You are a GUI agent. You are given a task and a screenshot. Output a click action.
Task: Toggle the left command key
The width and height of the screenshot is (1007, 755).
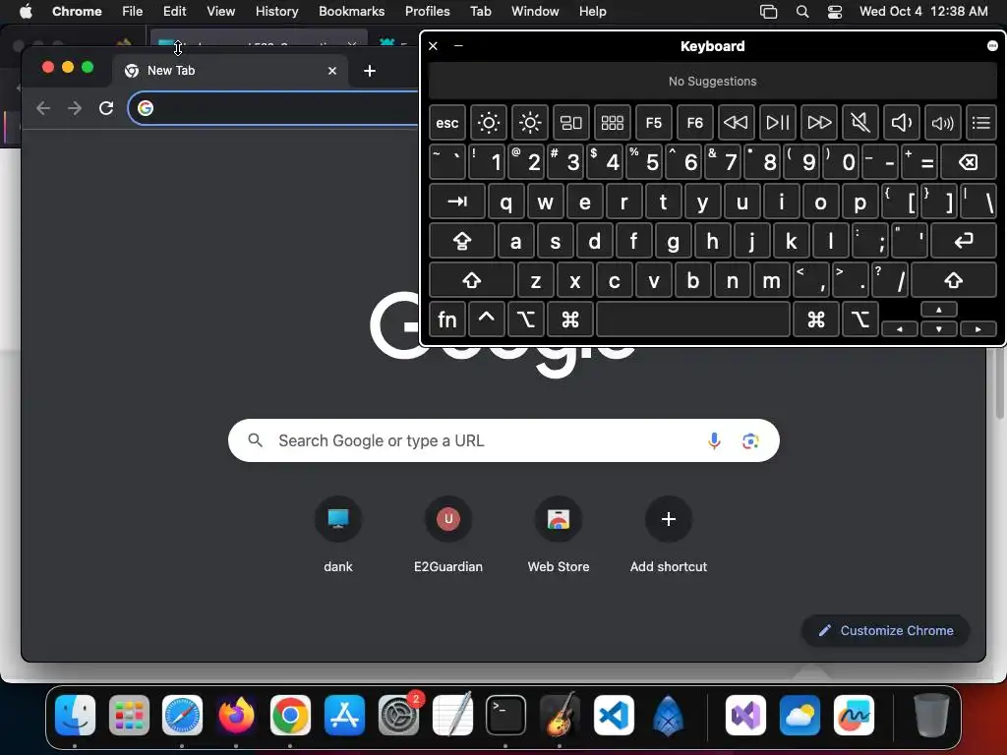[x=570, y=319]
